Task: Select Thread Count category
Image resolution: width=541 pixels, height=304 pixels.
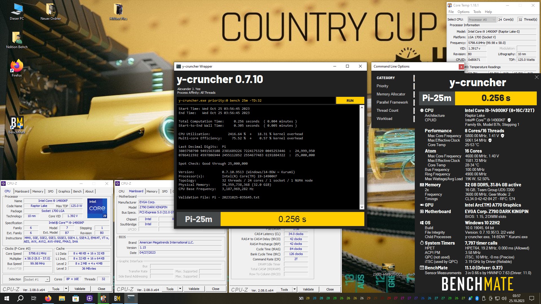Action: coord(387,110)
